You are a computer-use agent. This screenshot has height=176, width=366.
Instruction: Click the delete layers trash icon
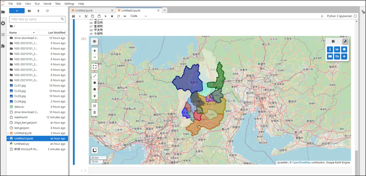pos(95,112)
